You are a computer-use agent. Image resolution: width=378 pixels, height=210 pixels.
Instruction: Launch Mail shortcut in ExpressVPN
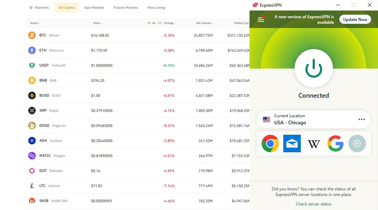(x=292, y=144)
